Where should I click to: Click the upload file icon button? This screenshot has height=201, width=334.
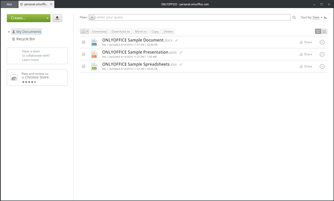click(57, 18)
